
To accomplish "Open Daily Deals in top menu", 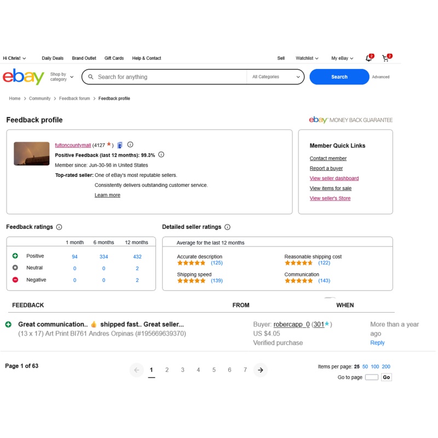I will [53, 58].
